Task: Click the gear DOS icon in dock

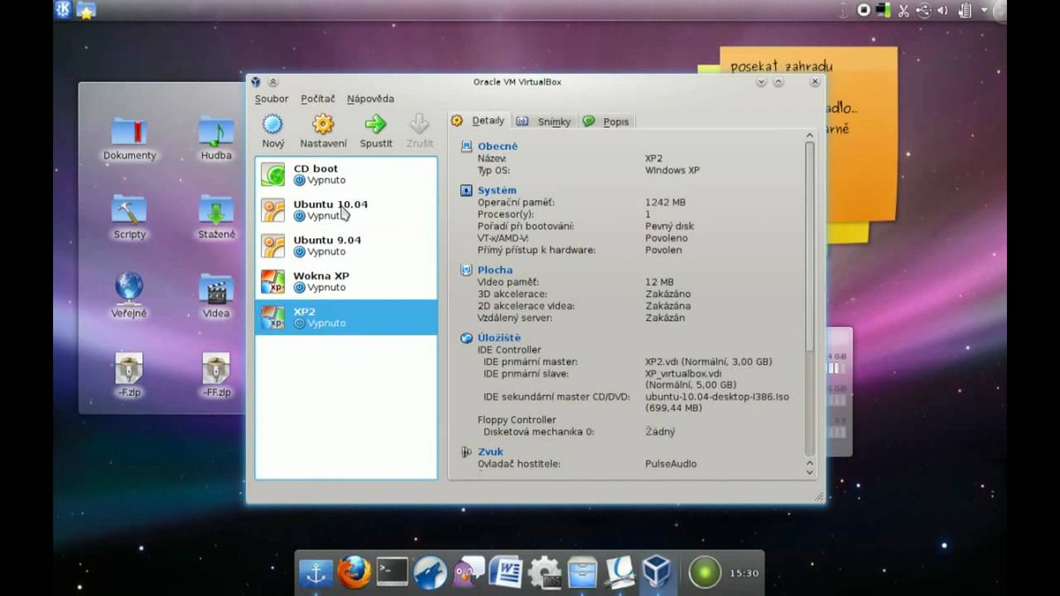Action: [x=544, y=571]
